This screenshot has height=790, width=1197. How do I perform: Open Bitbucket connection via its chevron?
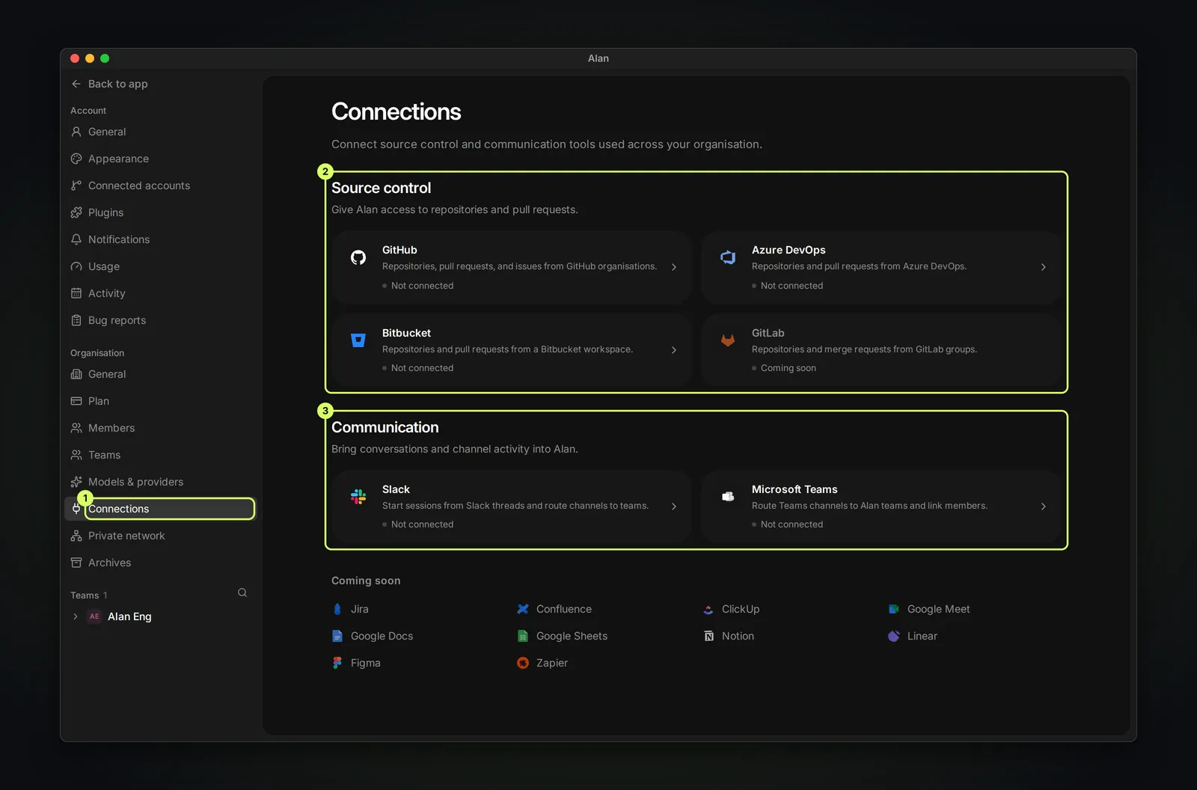674,350
